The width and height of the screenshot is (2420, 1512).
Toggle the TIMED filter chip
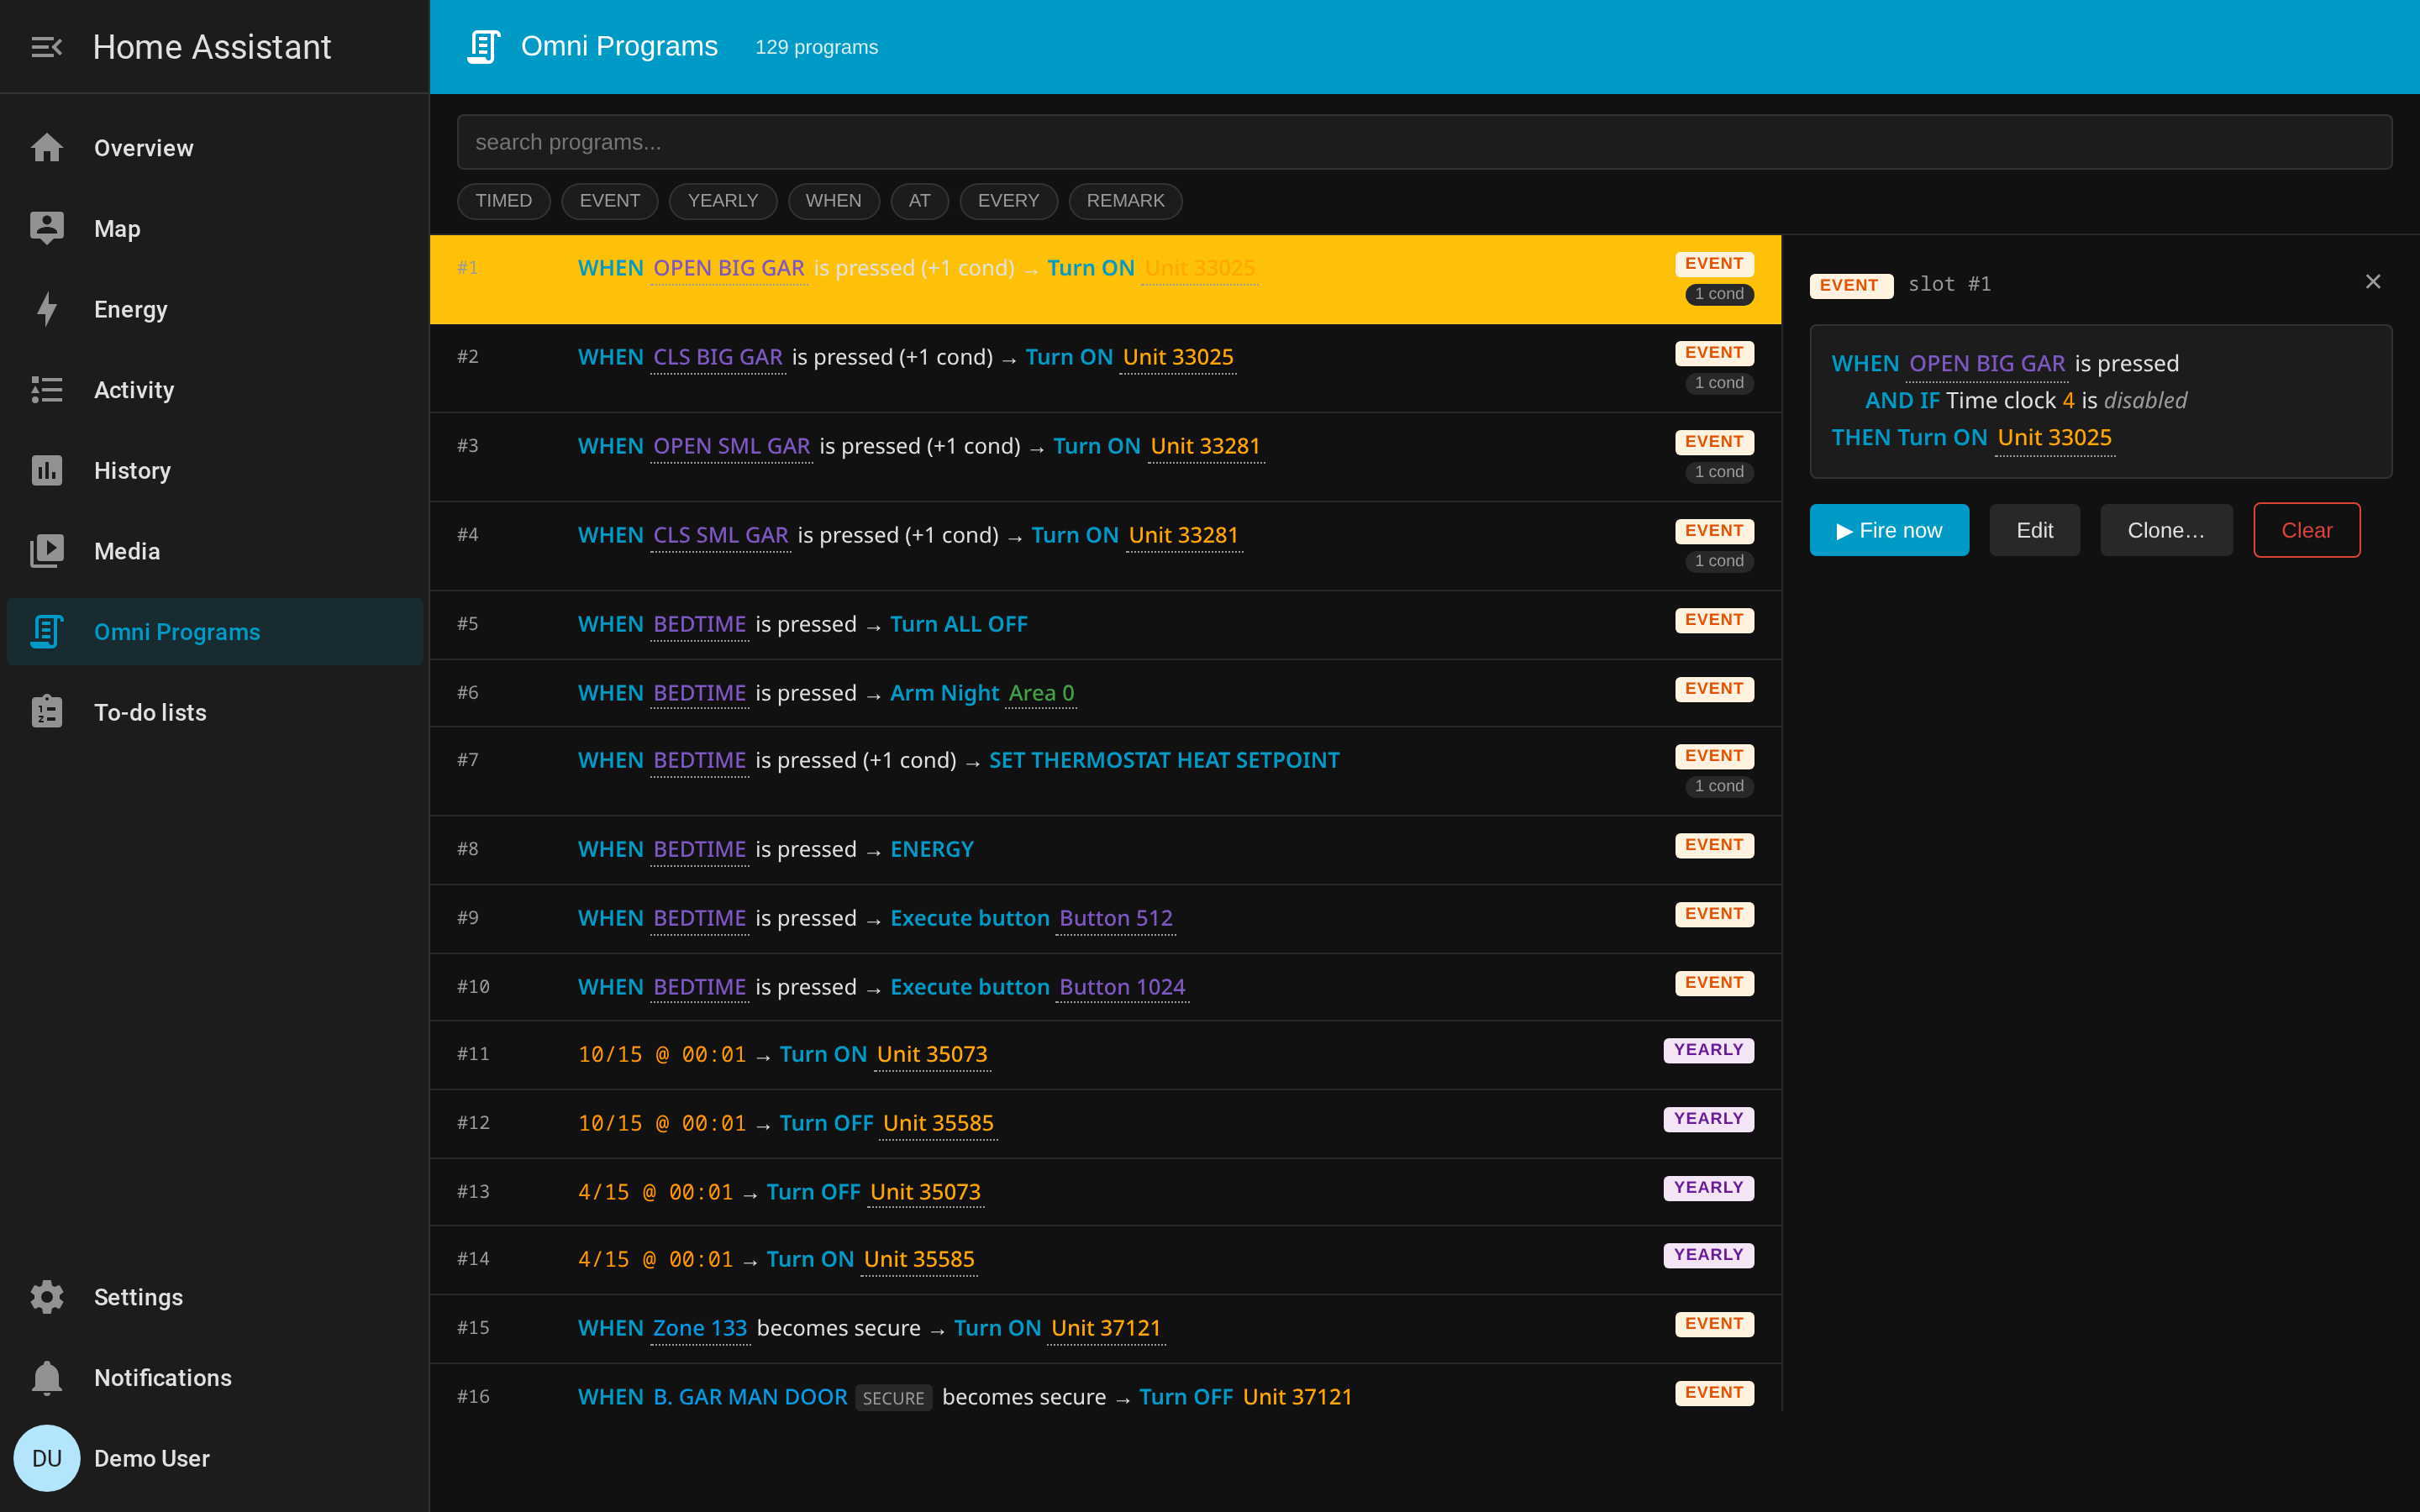tap(504, 201)
